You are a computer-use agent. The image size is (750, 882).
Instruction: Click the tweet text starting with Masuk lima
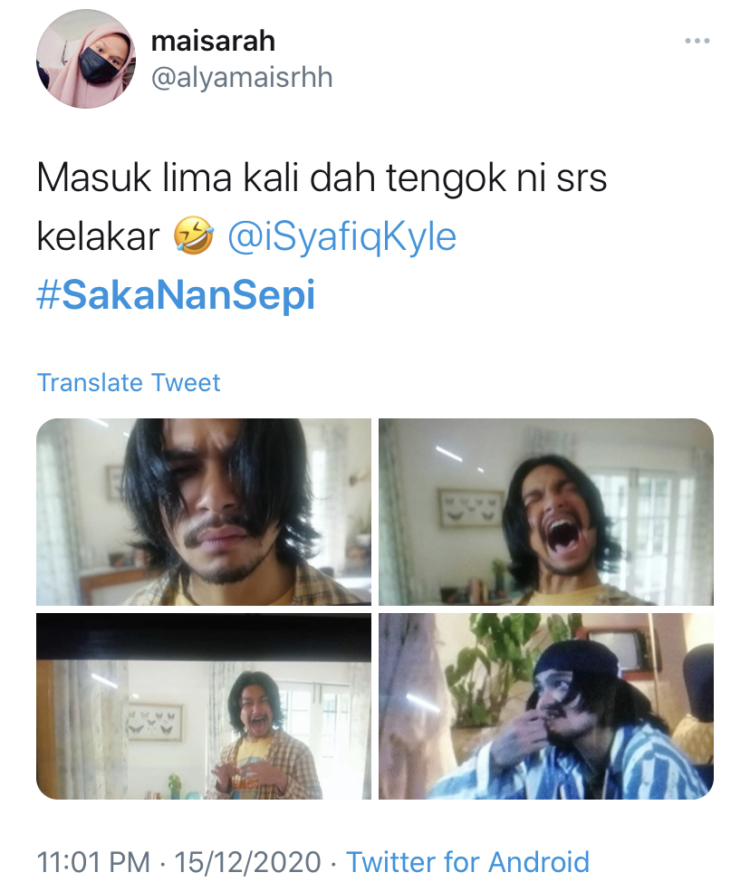click(322, 207)
